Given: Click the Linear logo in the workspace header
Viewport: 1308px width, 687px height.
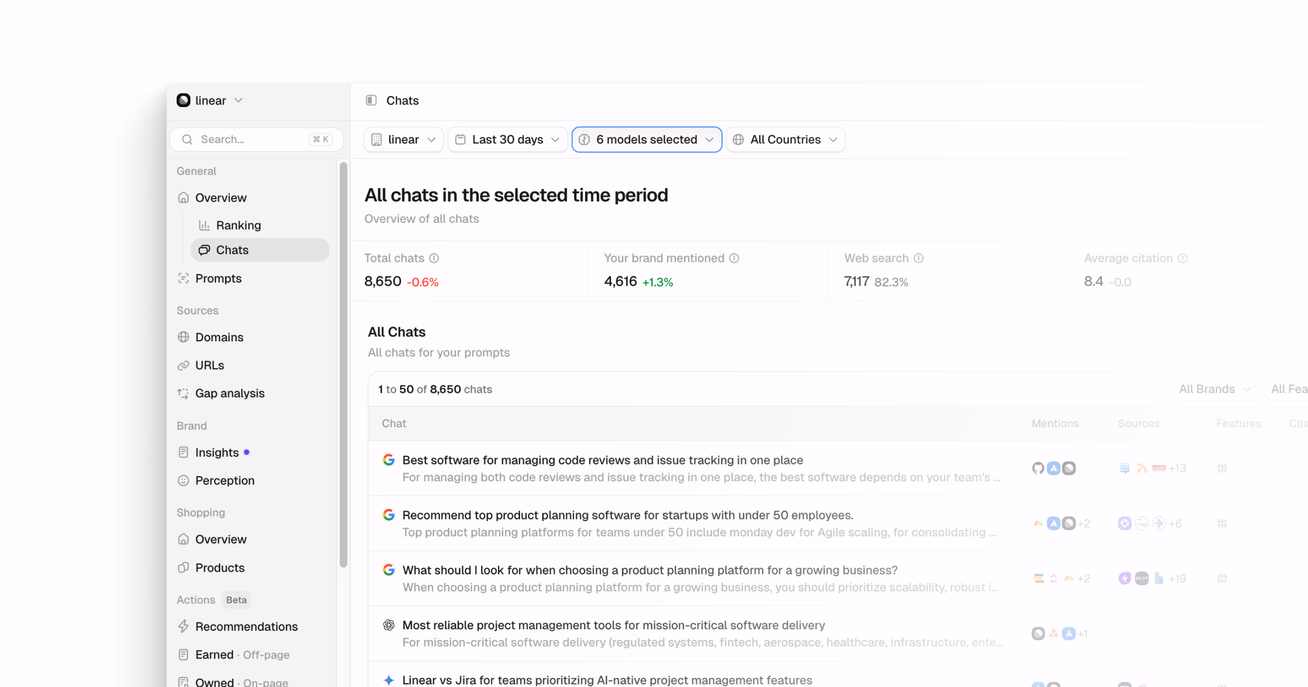Looking at the screenshot, I should [183, 100].
